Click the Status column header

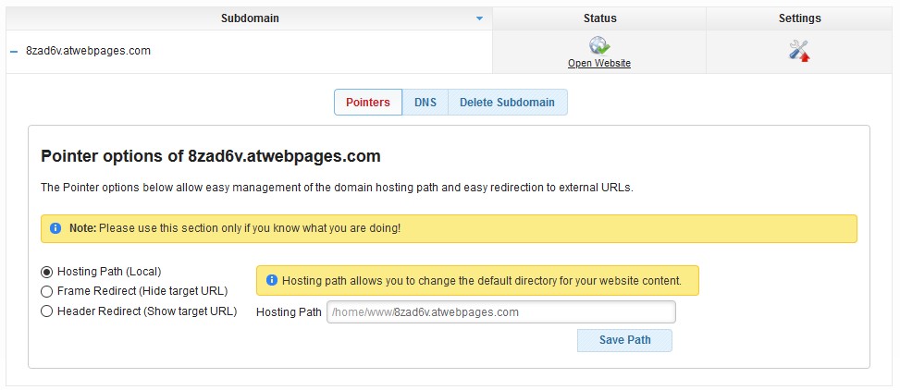[x=599, y=18]
